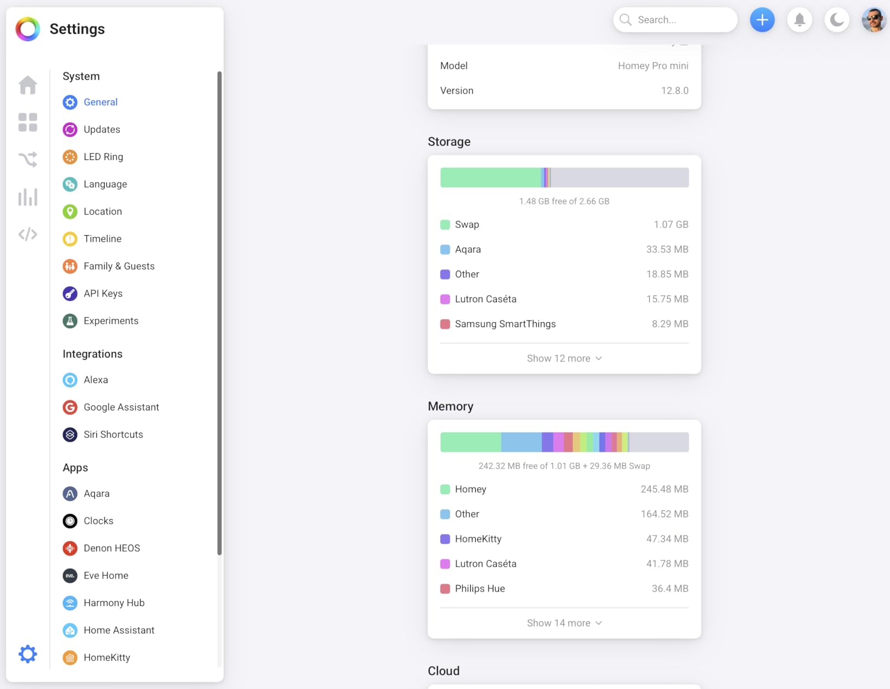The height and width of the screenshot is (689, 890).
Task: Click the Harmony Hub app icon
Action: pos(70,603)
